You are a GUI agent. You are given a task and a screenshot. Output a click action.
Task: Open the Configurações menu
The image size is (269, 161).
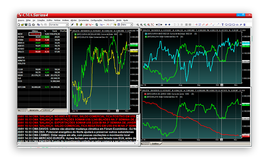(x=96, y=20)
